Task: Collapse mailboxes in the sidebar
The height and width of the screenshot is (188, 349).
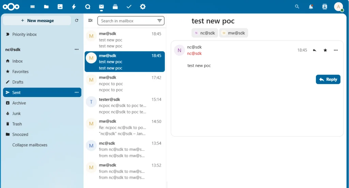Action: pyautogui.click(x=30, y=145)
